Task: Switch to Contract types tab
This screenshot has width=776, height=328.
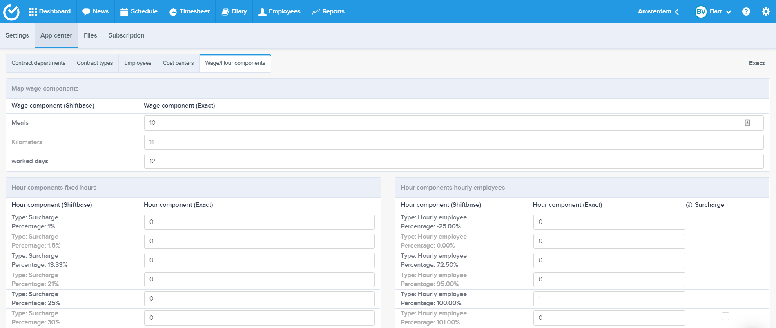Action: tap(95, 63)
